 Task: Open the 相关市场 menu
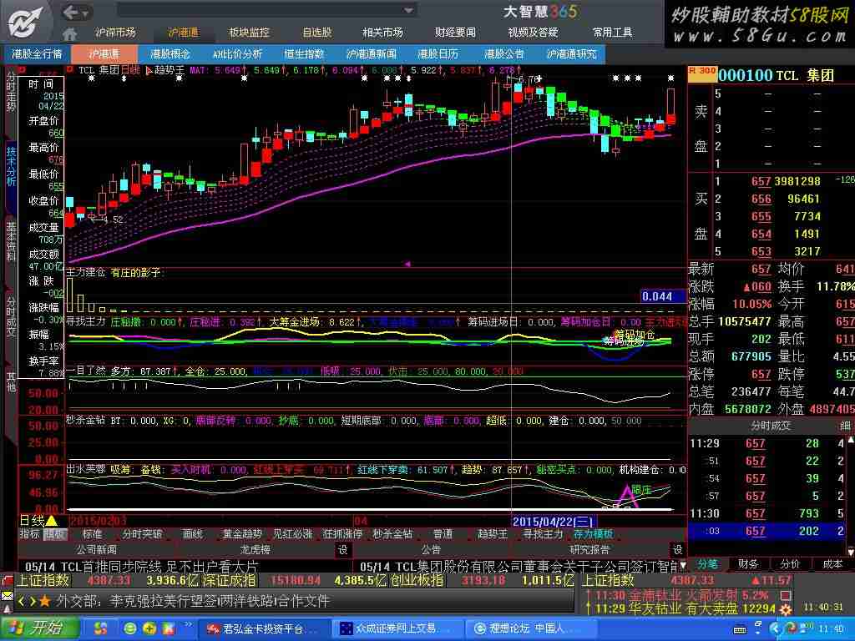click(382, 33)
